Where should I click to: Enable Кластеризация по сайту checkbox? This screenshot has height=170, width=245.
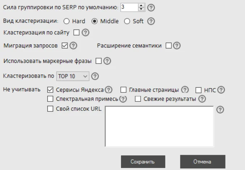pos(76,33)
